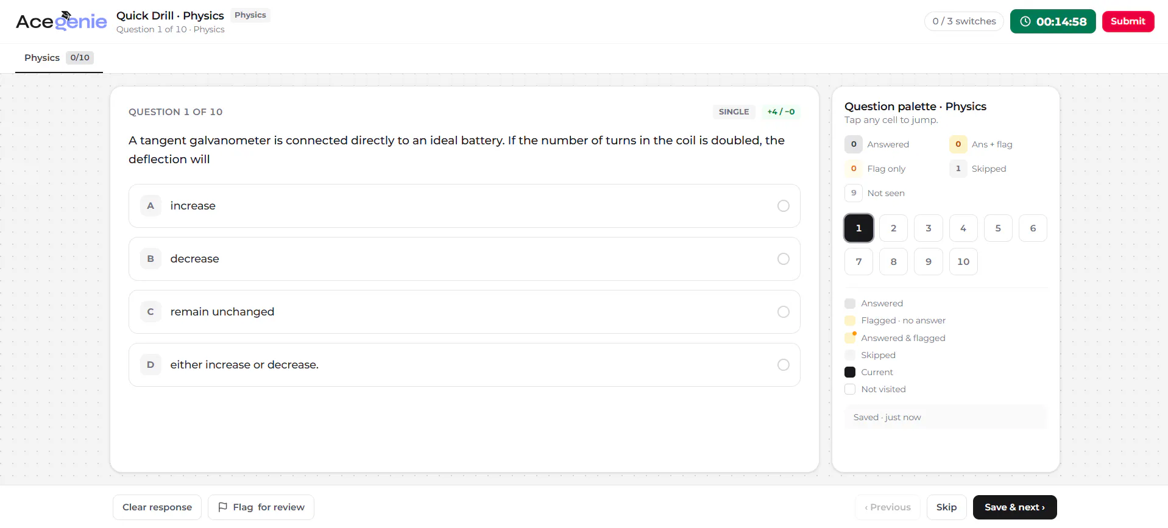Select option A radio for increase
Image resolution: width=1168 pixels, height=528 pixels.
(784, 206)
